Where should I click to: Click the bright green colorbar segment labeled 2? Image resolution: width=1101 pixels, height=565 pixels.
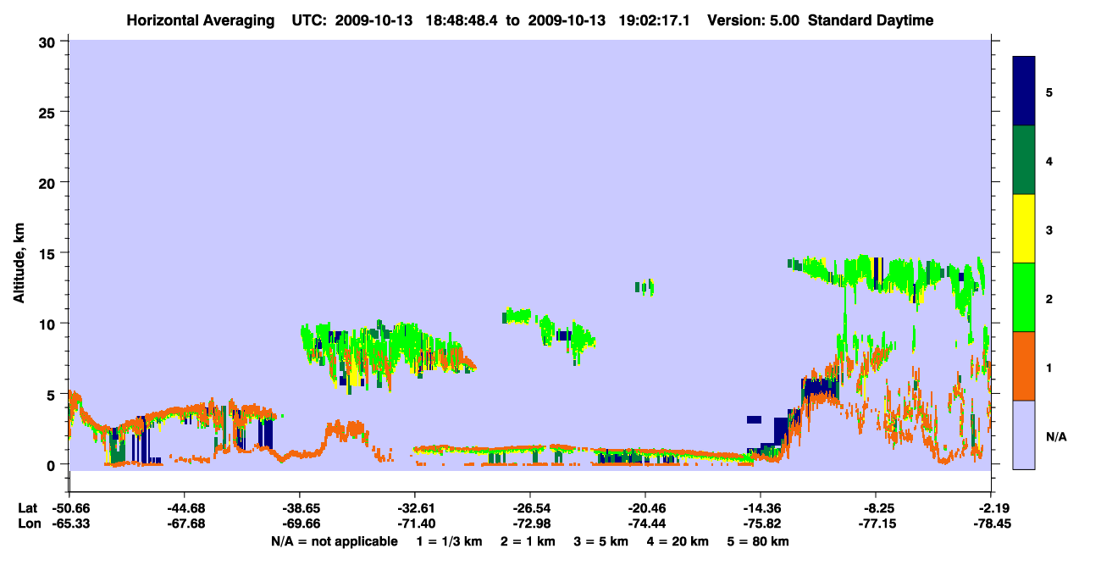coord(1024,297)
